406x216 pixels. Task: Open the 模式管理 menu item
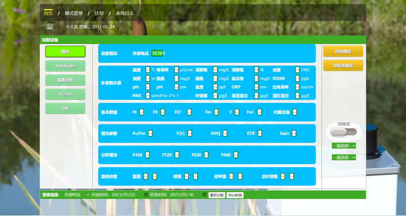coord(74,13)
